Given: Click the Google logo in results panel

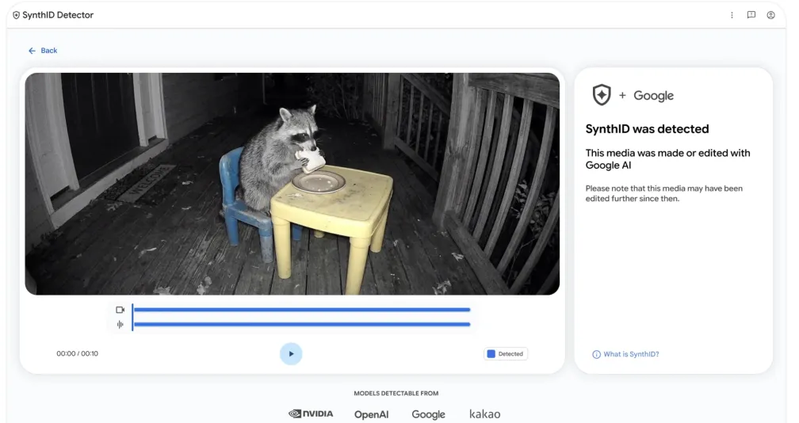Looking at the screenshot, I should coord(653,96).
